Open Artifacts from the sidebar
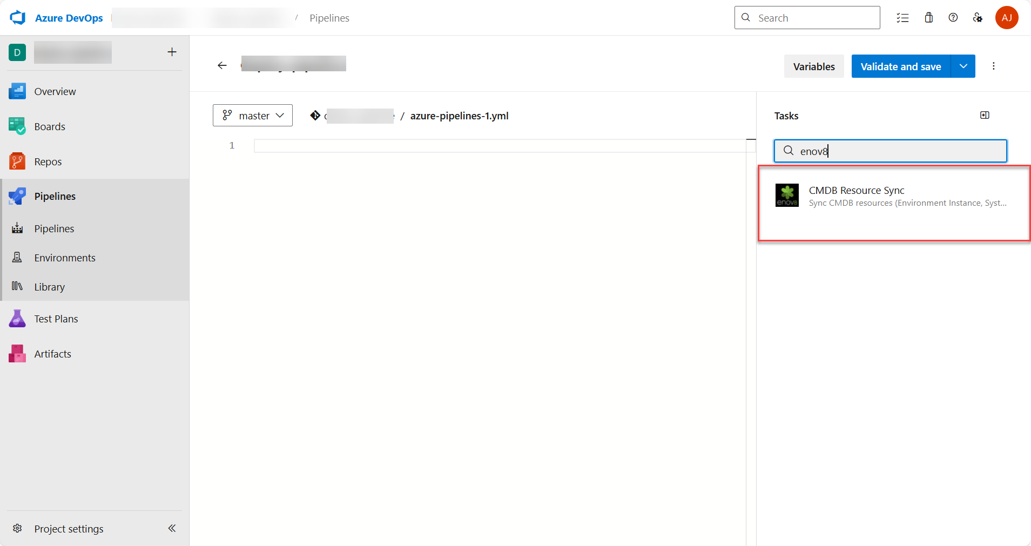The width and height of the screenshot is (1031, 546). 52,354
